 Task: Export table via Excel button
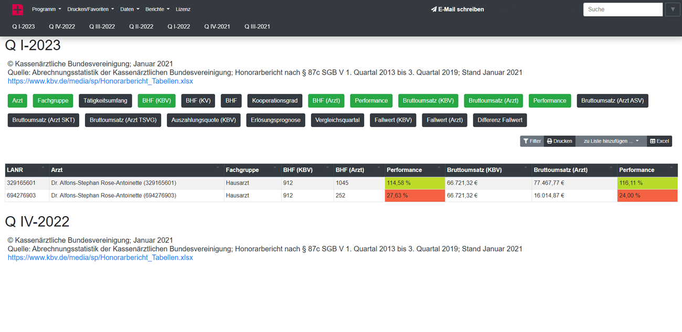point(659,141)
